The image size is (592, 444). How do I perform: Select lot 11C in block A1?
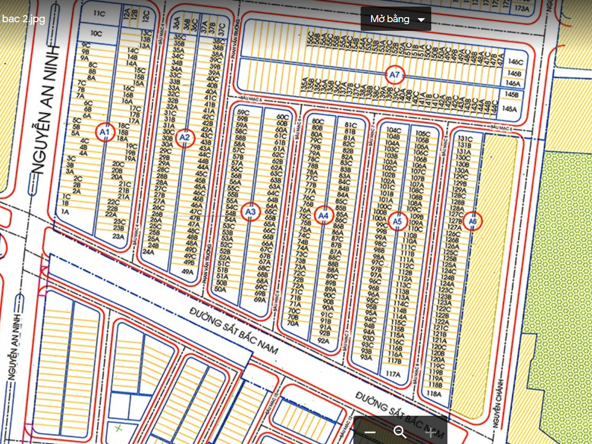tap(99, 14)
